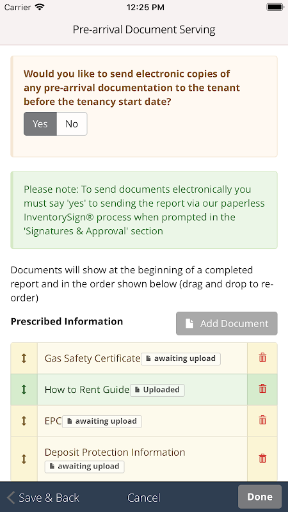
Task: Click the Uploaded badge on How to Rent Guide
Action: pyautogui.click(x=157, y=390)
